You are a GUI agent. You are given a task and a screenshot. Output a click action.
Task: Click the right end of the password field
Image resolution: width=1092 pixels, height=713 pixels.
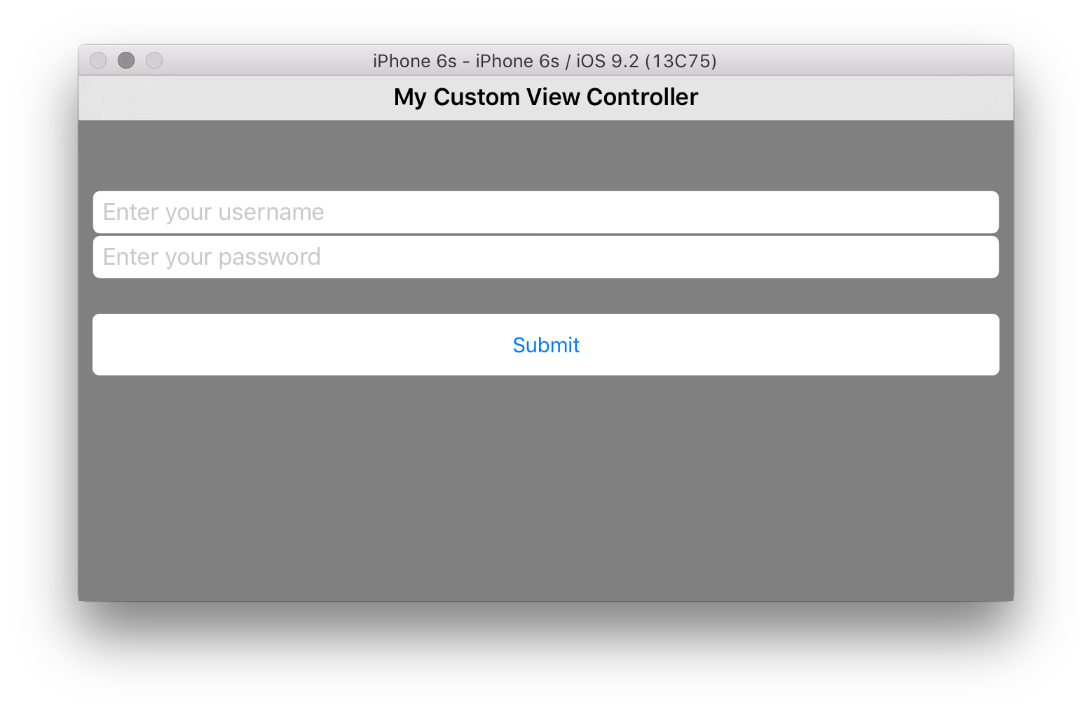[x=967, y=257]
